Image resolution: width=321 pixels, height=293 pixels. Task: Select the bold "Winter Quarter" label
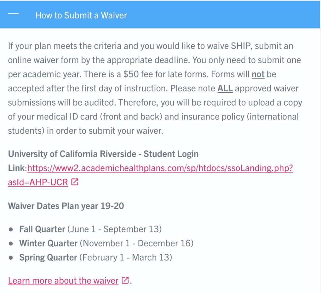48,243
